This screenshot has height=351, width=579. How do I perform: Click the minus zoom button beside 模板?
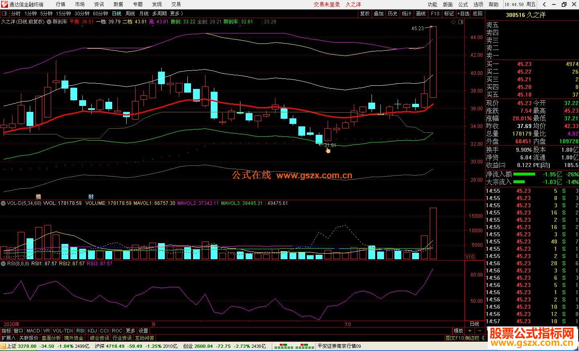480,331
